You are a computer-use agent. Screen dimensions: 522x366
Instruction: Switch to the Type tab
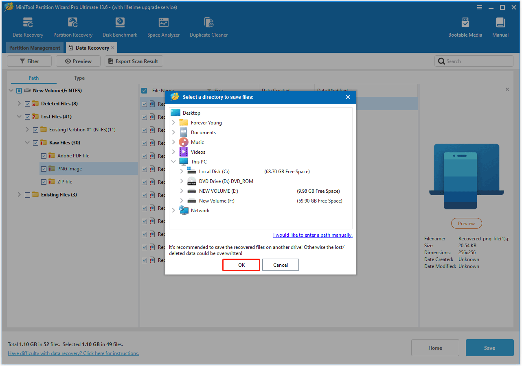pos(79,78)
